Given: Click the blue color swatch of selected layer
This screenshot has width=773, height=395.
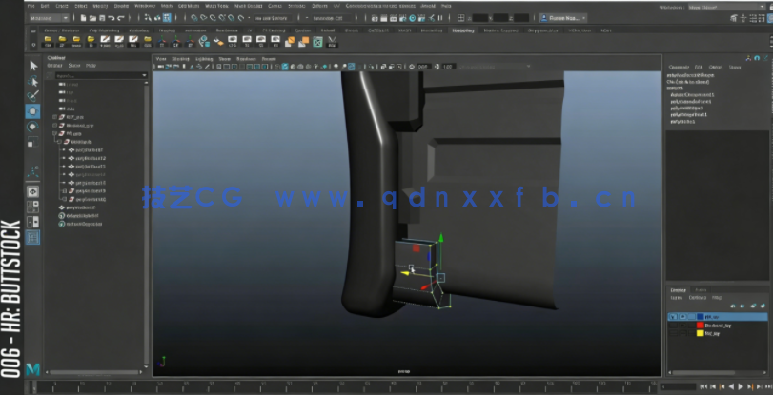Looking at the screenshot, I should point(699,316).
